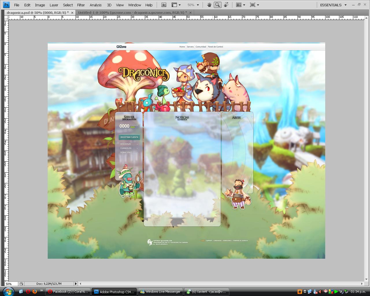Image resolution: width=370 pixels, height=296 pixels.
Task: Open the Help menu
Action: pyautogui.click(x=149, y=5)
